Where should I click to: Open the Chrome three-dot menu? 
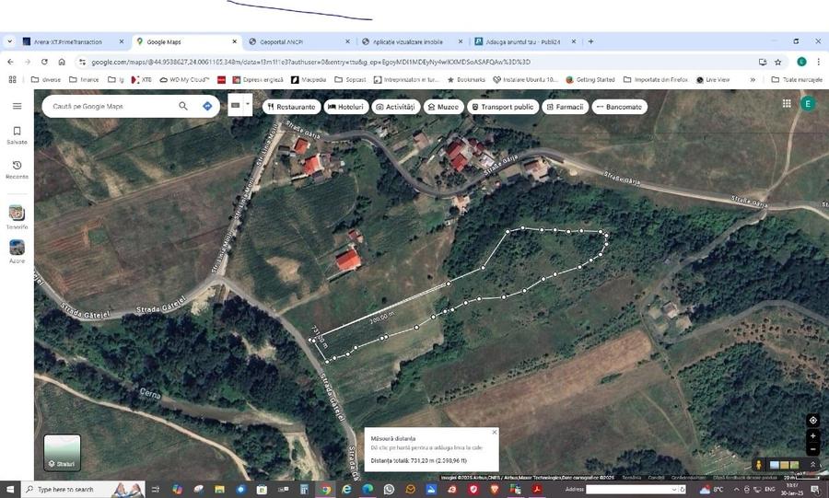(x=819, y=62)
